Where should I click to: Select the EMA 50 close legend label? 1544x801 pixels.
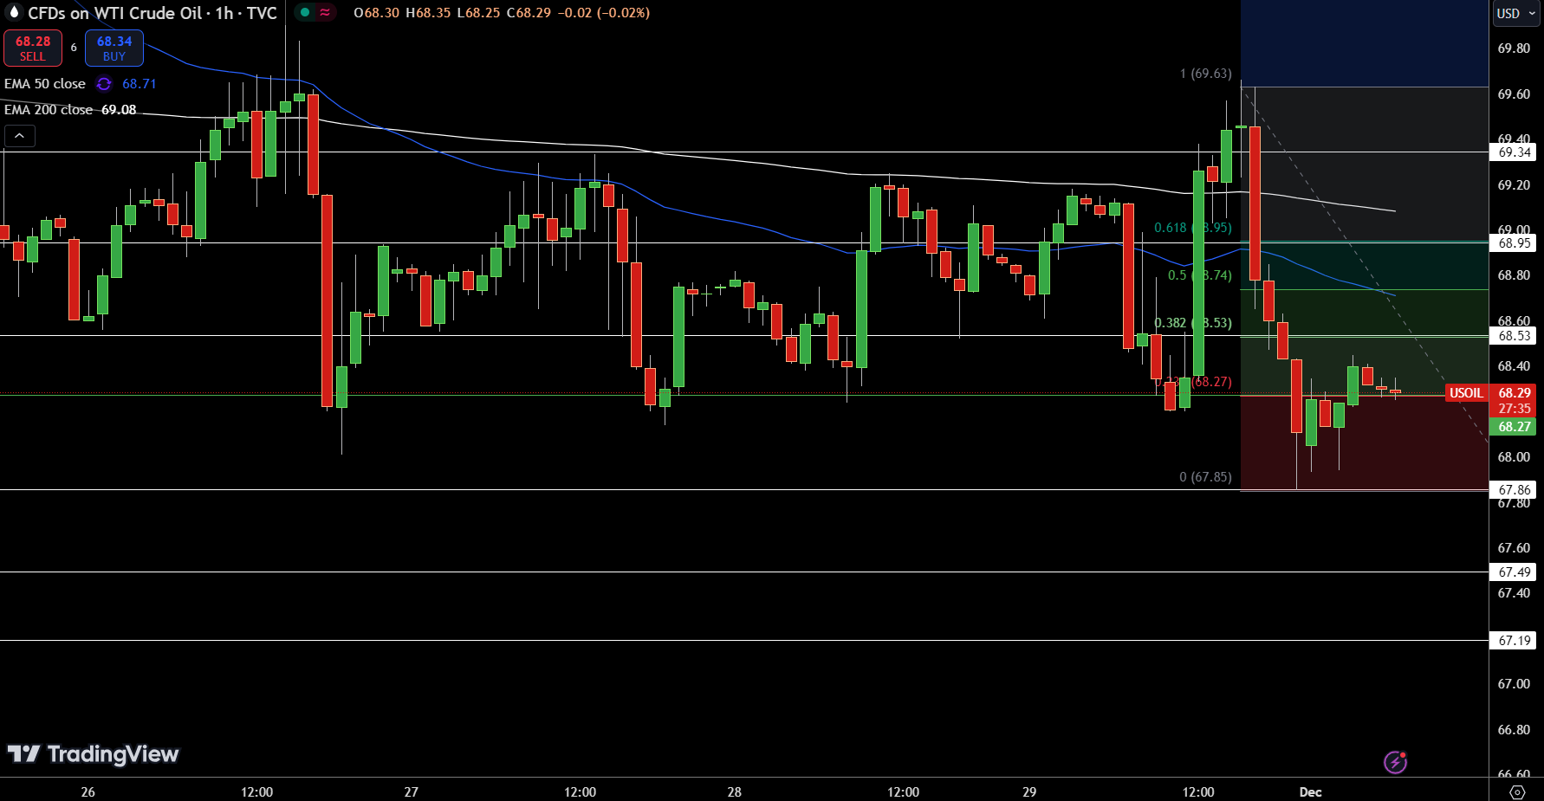pos(45,84)
